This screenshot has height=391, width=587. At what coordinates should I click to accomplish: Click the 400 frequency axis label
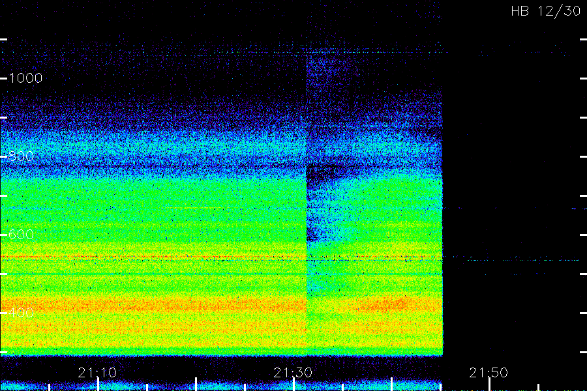pyautogui.click(x=21, y=313)
